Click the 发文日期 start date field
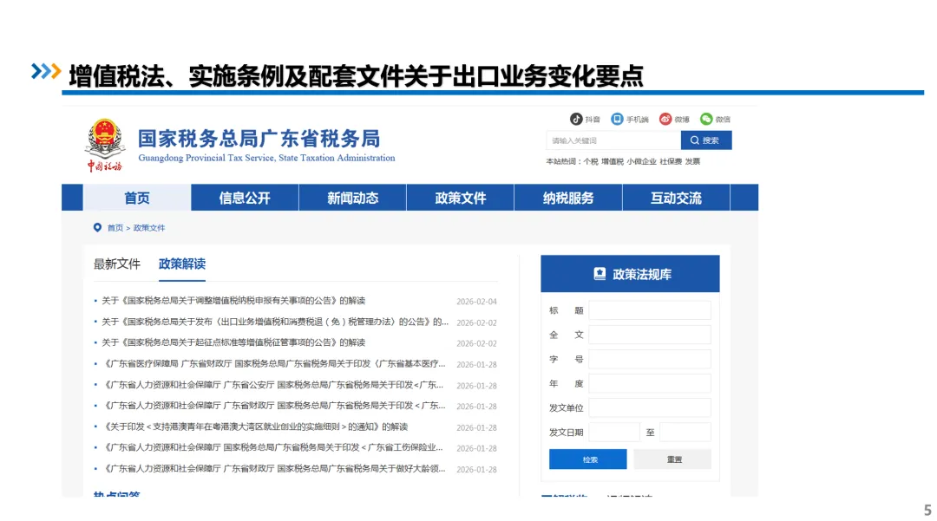The width and height of the screenshot is (937, 521). click(614, 432)
